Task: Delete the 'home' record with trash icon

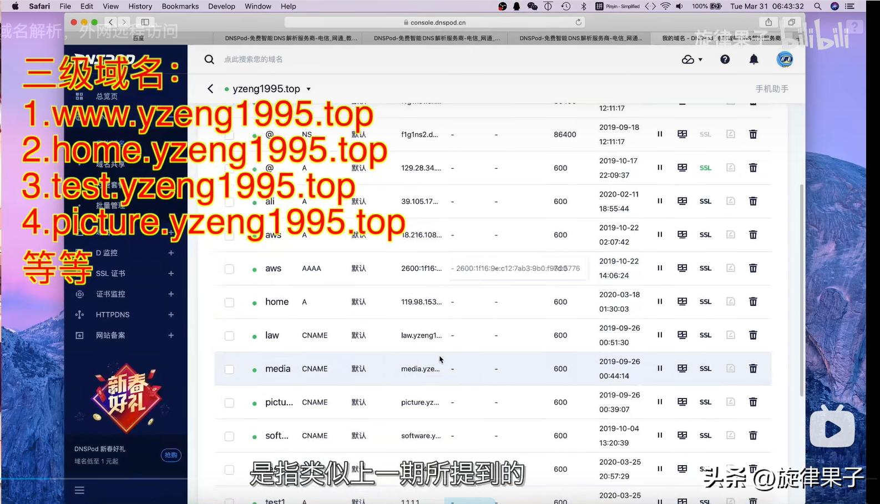Action: (753, 301)
